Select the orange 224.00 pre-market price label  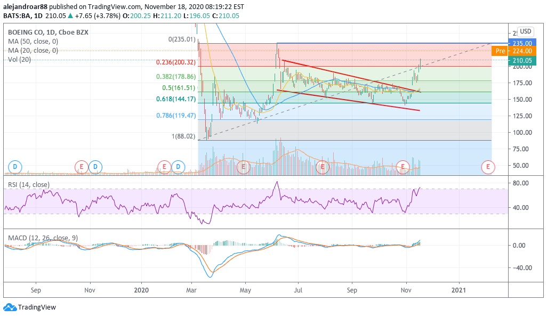coord(522,51)
